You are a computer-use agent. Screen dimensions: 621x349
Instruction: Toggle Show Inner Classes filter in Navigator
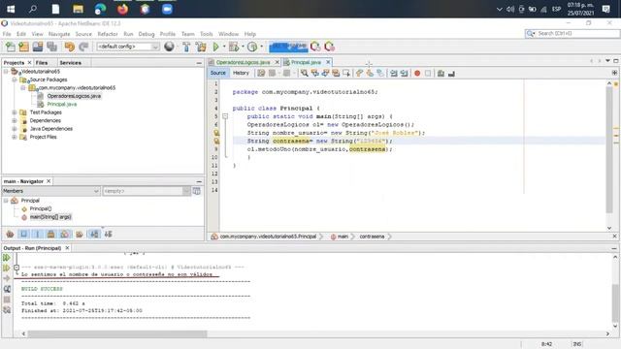(65, 235)
